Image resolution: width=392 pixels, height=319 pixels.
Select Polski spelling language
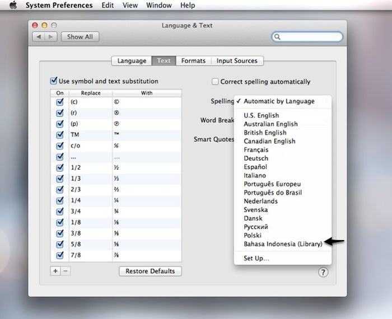click(283, 235)
